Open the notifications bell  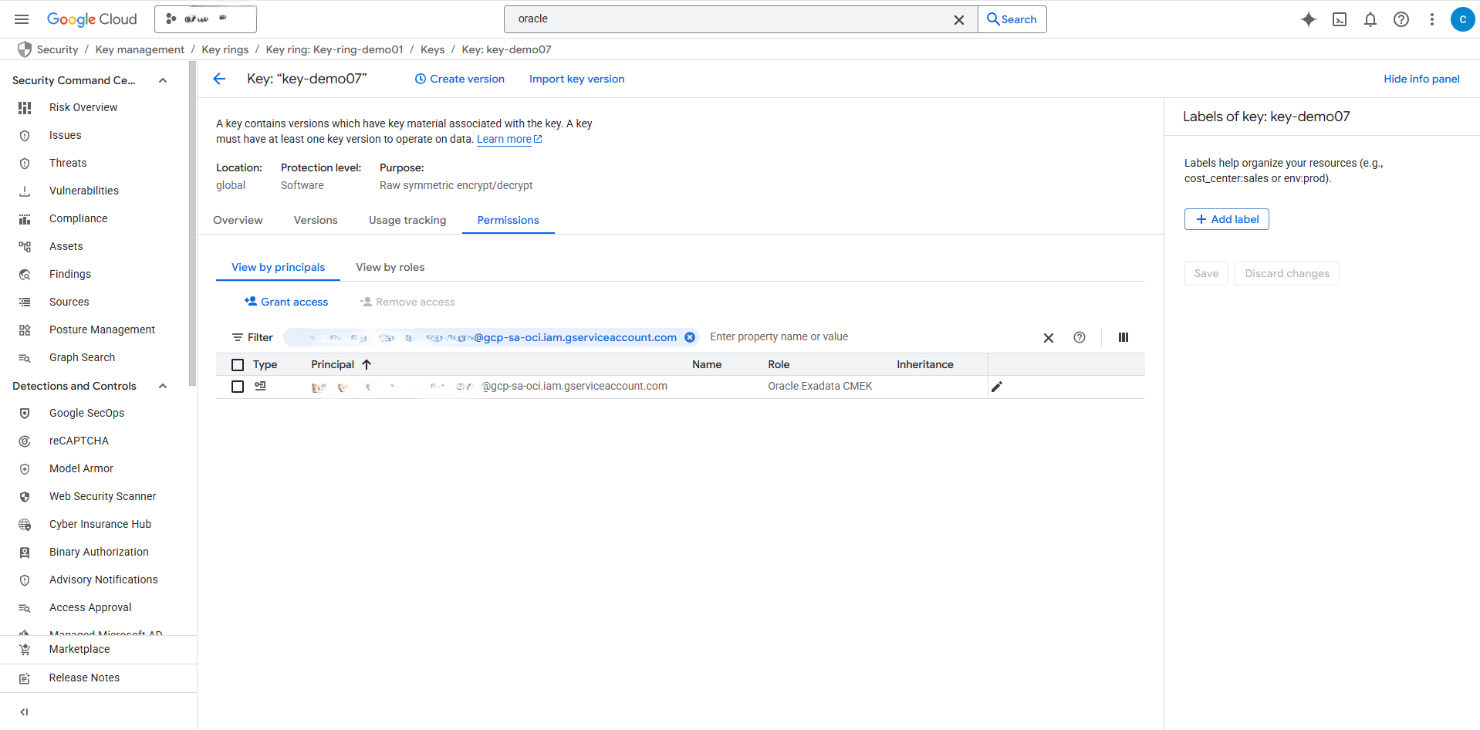coord(1370,19)
